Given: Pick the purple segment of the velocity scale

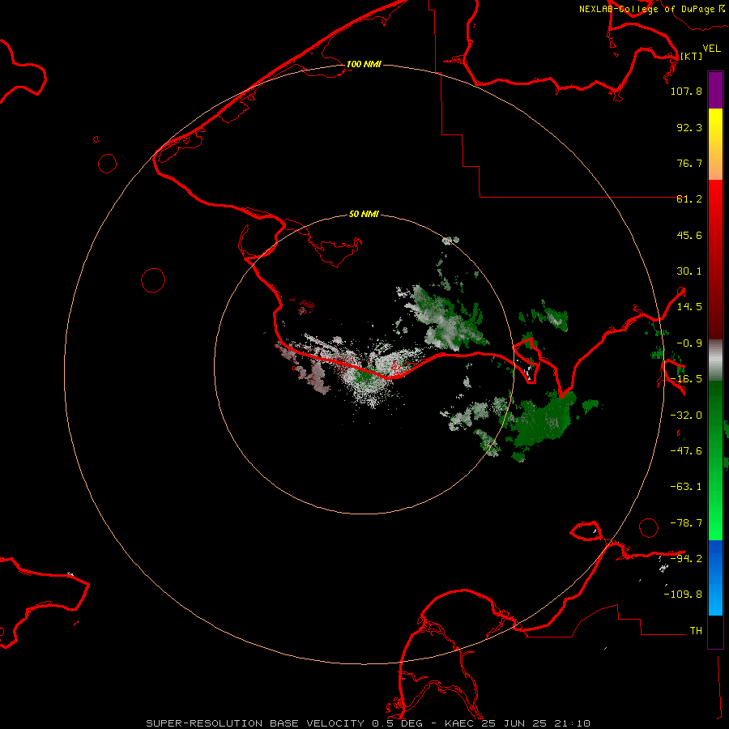Looking at the screenshot, I should point(715,90).
